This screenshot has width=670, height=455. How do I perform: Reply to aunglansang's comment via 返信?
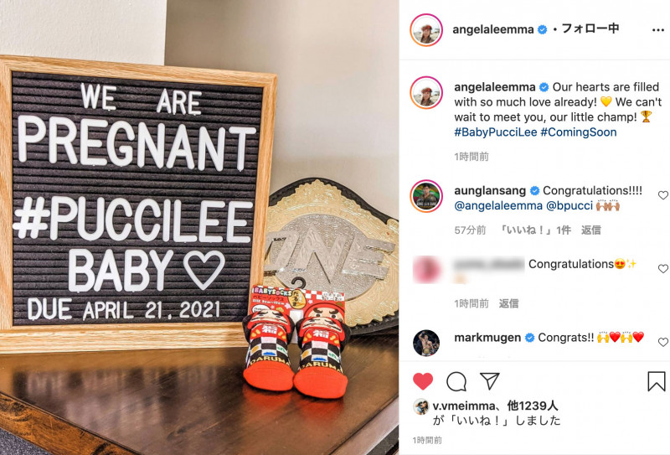591,230
